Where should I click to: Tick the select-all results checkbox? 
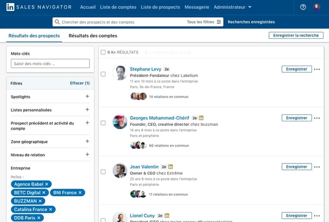pos(103,52)
